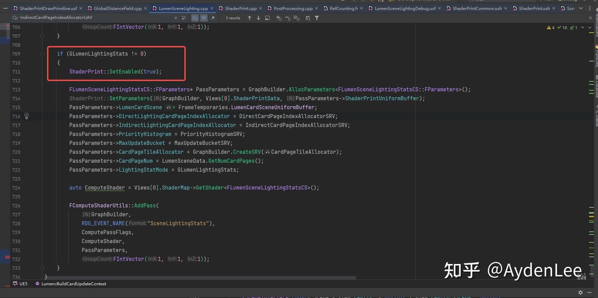Click the lightbulb quick-fix icon on line 716
Viewport: 598px width, 298px height.
click(x=27, y=116)
